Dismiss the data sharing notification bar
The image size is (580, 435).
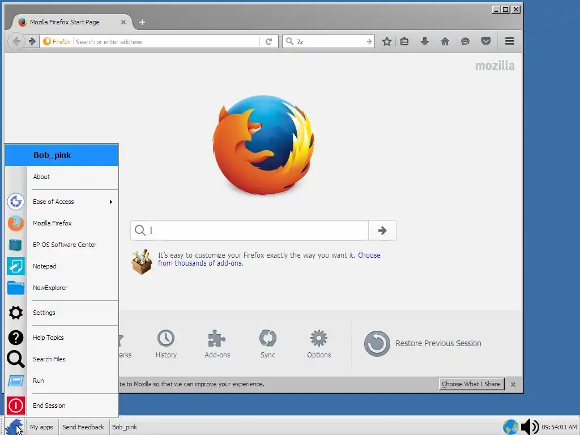[x=513, y=385]
